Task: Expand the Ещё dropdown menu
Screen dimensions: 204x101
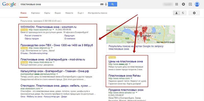Action: point(81,13)
